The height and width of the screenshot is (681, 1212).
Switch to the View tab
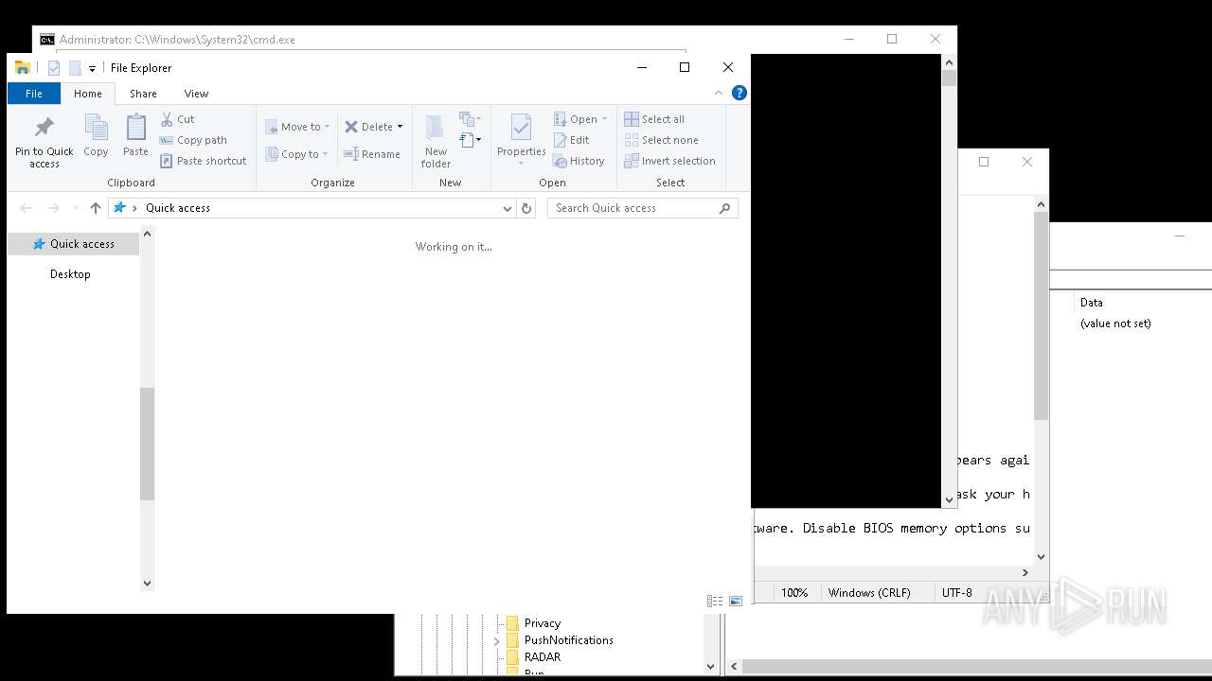click(x=196, y=94)
